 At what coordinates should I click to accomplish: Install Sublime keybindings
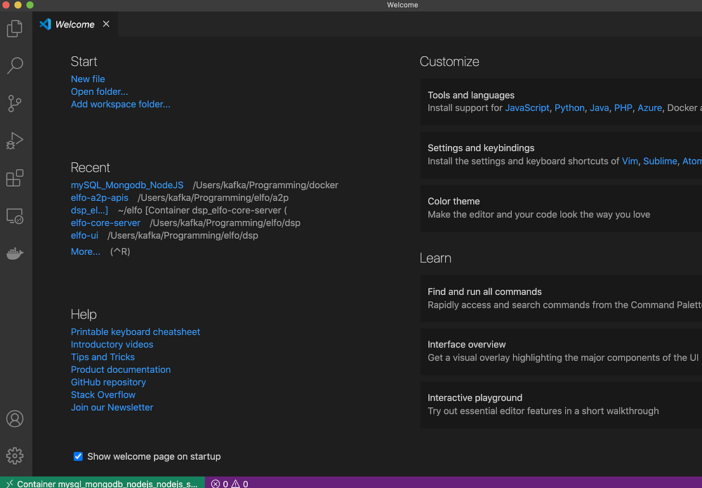click(x=660, y=161)
